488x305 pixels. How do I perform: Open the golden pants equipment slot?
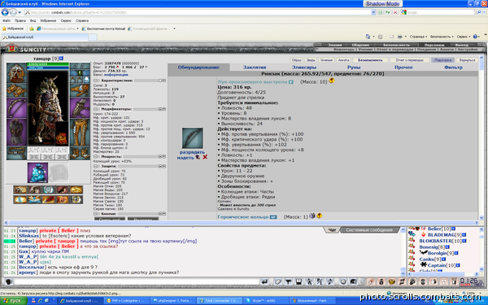click(x=80, y=132)
